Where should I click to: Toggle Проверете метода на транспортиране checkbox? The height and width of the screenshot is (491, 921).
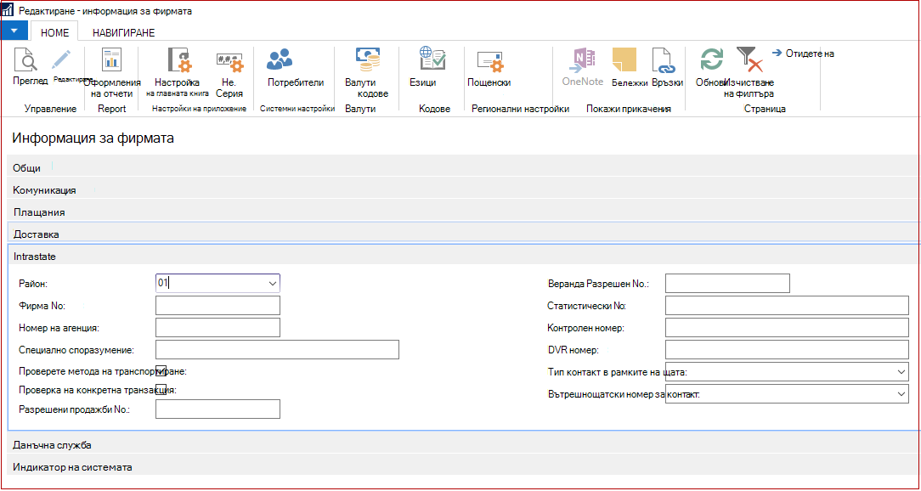161,370
